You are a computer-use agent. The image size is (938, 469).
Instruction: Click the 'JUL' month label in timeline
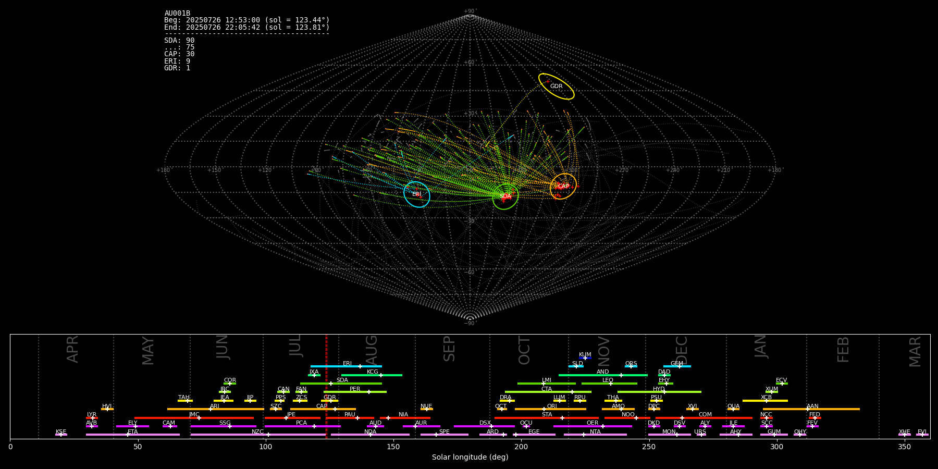(295, 345)
